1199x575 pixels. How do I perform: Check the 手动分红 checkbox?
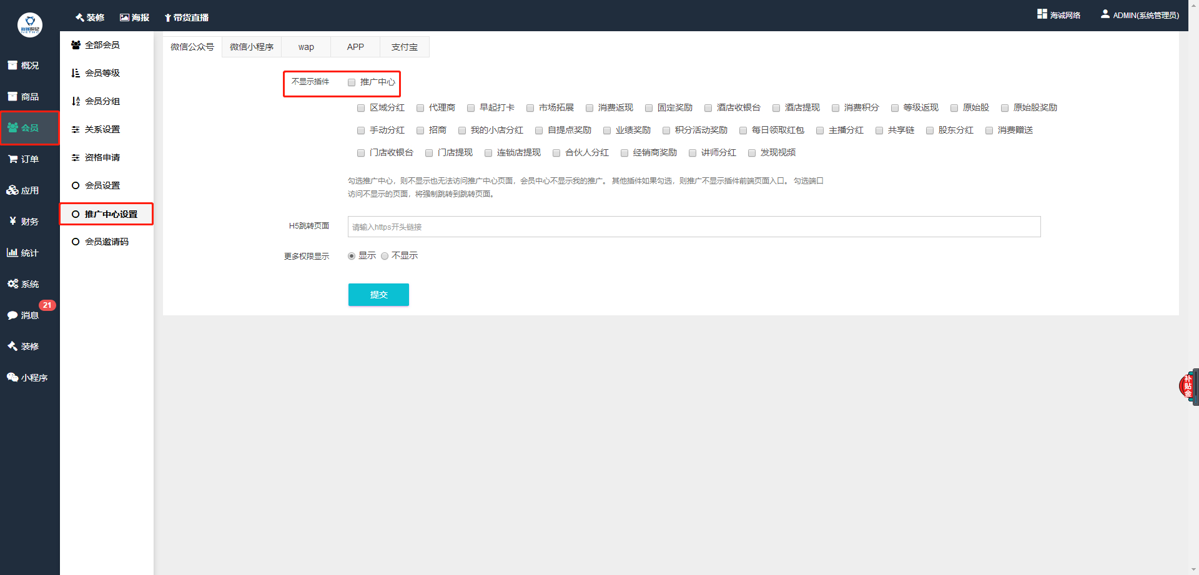[361, 130]
